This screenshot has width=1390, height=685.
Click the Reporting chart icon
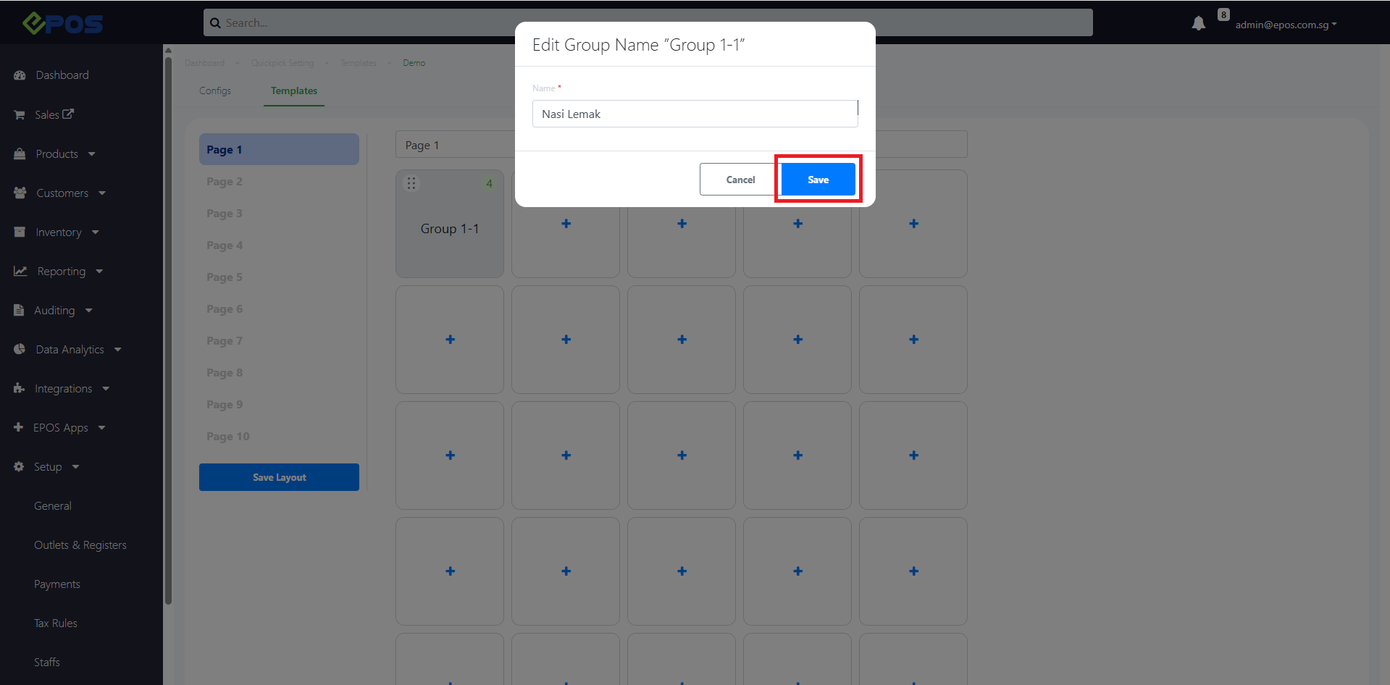[x=20, y=272]
